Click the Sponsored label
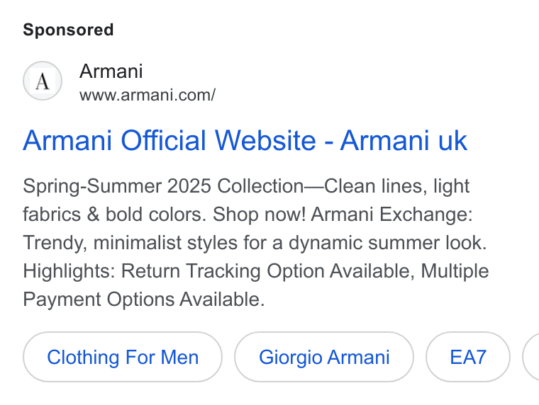The height and width of the screenshot is (405, 539). pos(68,30)
